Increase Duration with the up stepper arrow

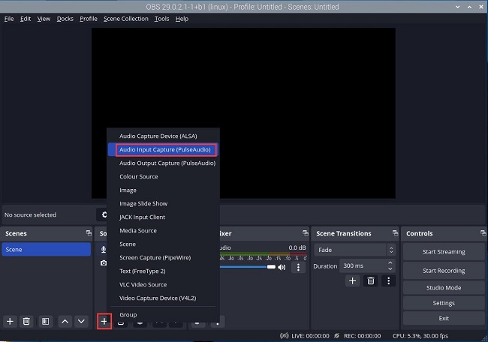click(390, 262)
